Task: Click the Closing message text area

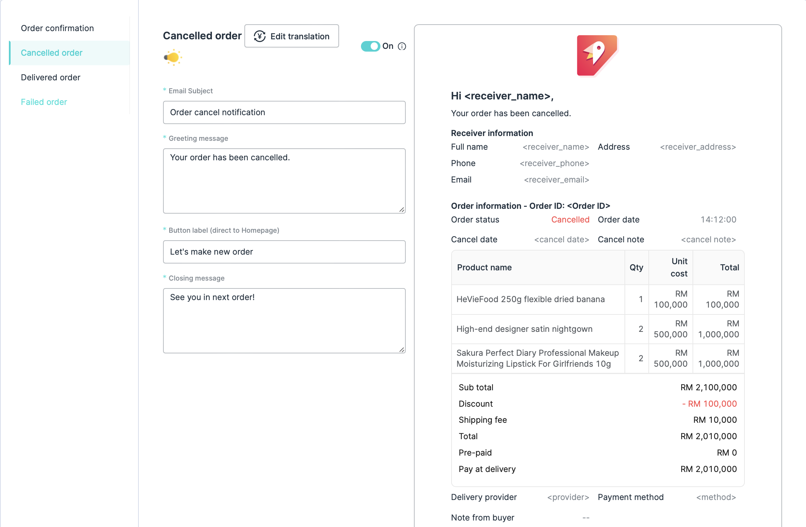Action: (284, 321)
